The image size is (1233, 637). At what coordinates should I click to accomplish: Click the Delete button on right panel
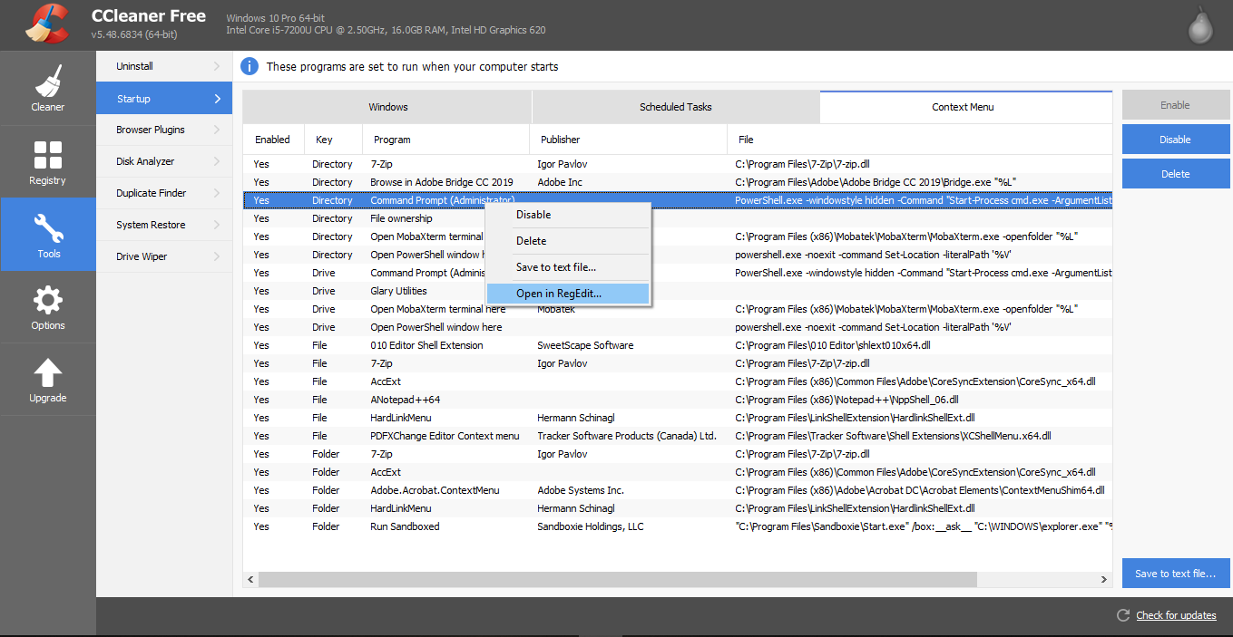(1176, 174)
